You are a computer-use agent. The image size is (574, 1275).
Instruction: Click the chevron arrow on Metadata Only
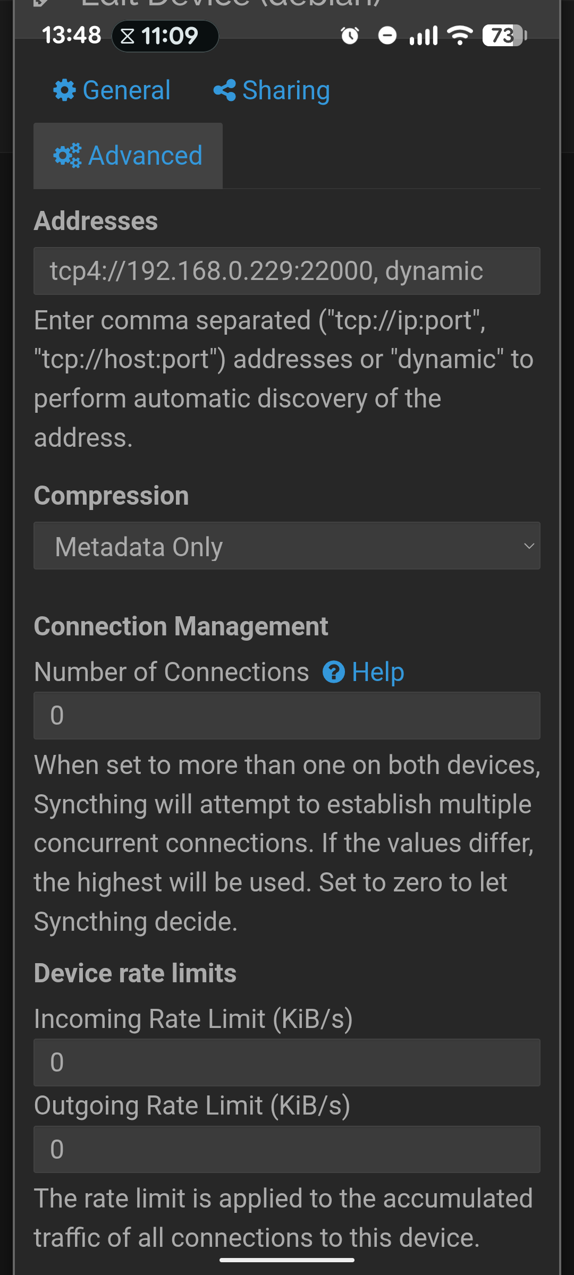coord(529,546)
